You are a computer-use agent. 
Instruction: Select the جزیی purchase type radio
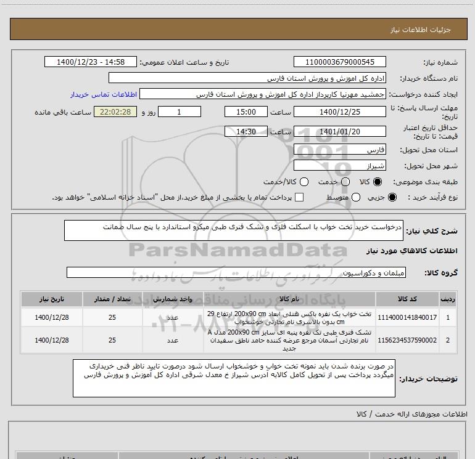[392, 197]
